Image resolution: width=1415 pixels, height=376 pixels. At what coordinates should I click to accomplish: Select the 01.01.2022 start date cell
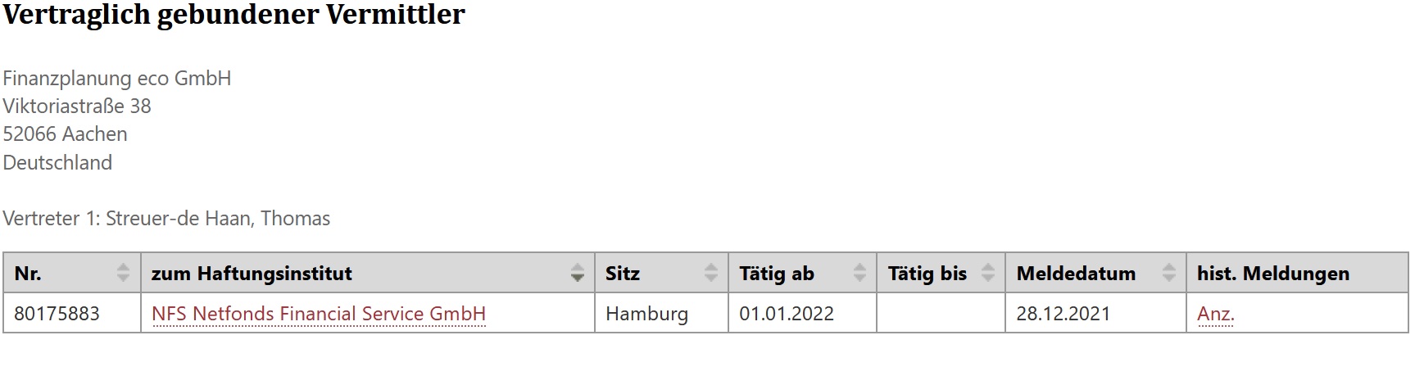(802, 313)
